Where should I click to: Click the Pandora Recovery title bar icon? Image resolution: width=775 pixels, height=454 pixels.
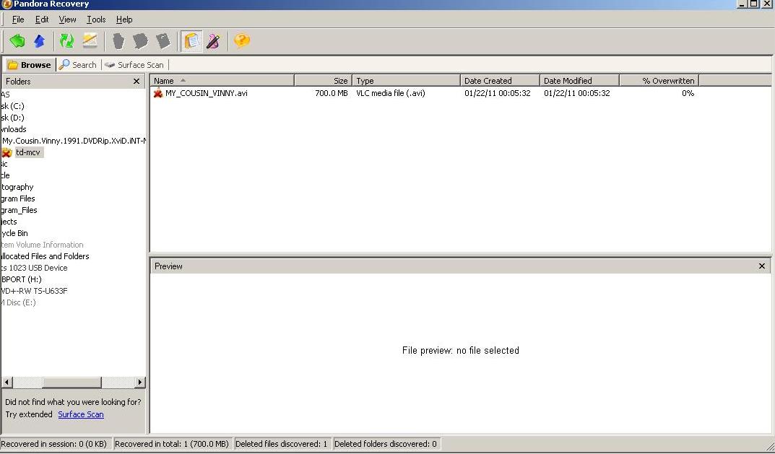7,4
